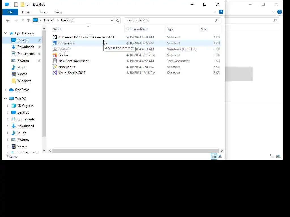
Task: Select Pictures under This PC
Action: [x=23, y=140]
